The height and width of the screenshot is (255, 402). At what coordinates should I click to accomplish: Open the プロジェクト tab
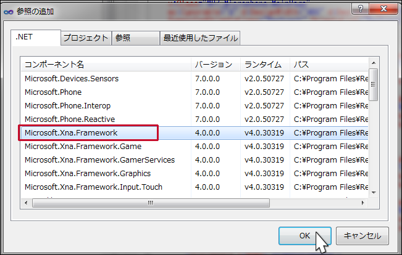pos(86,38)
